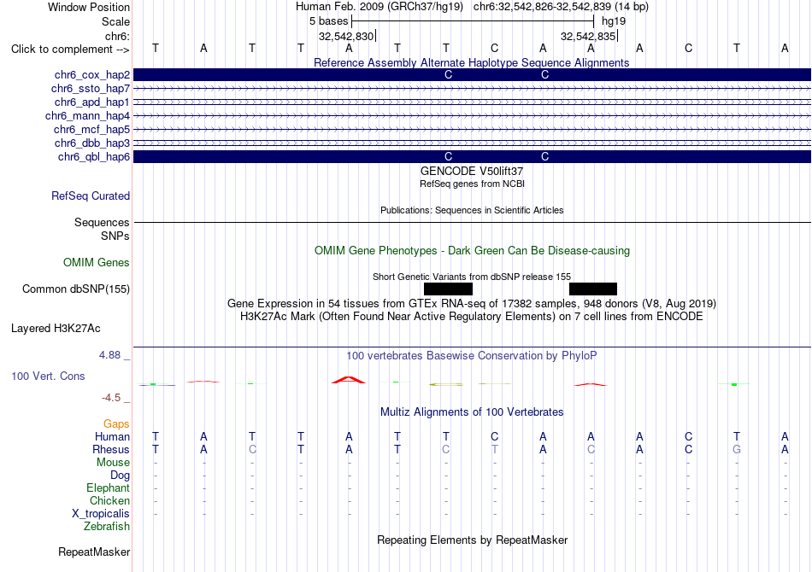Open the chr6_ssto_hap7 haplotype label
The height and width of the screenshot is (572, 812).
pyautogui.click(x=90, y=89)
